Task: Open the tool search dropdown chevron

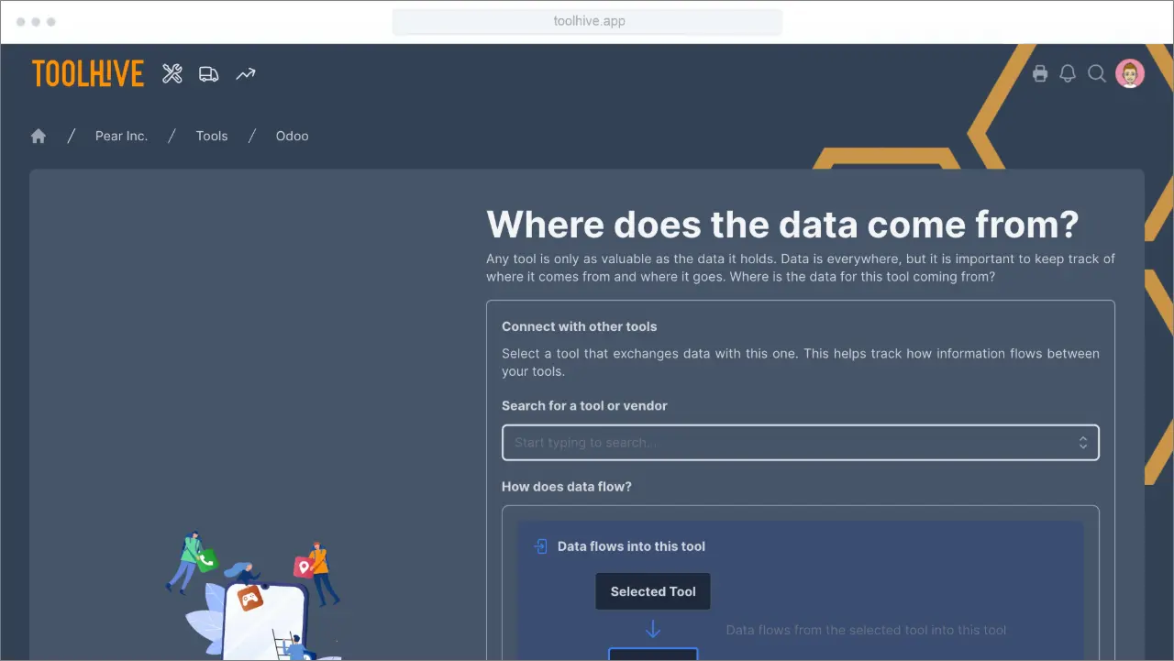Action: pos(1082,442)
